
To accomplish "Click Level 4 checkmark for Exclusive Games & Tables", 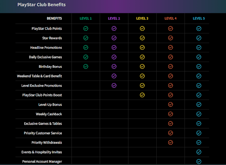I will [170, 124].
